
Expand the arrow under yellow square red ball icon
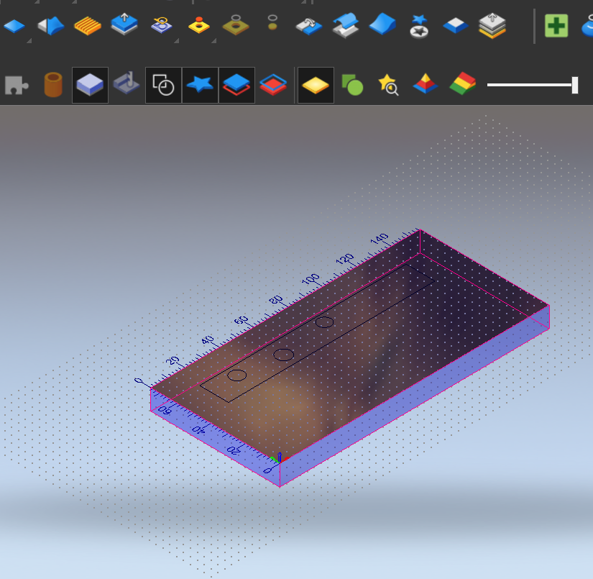(x=213, y=40)
